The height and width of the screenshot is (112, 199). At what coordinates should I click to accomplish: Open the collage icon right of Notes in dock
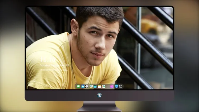pos(104,87)
